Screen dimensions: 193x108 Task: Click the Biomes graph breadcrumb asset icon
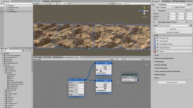[x=40, y=59]
